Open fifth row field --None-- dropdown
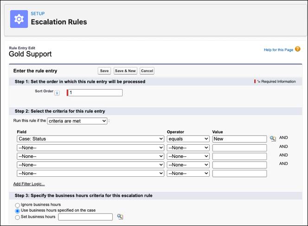Screen dimensions: 308x226 pos(90,174)
